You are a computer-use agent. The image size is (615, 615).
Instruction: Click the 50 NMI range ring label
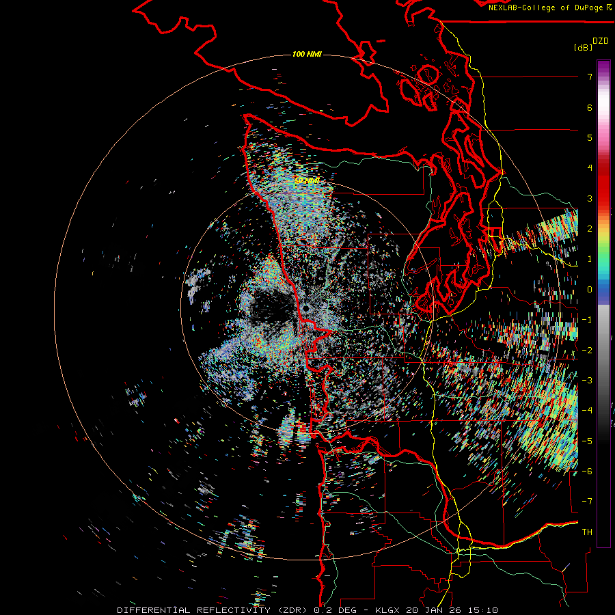307,180
